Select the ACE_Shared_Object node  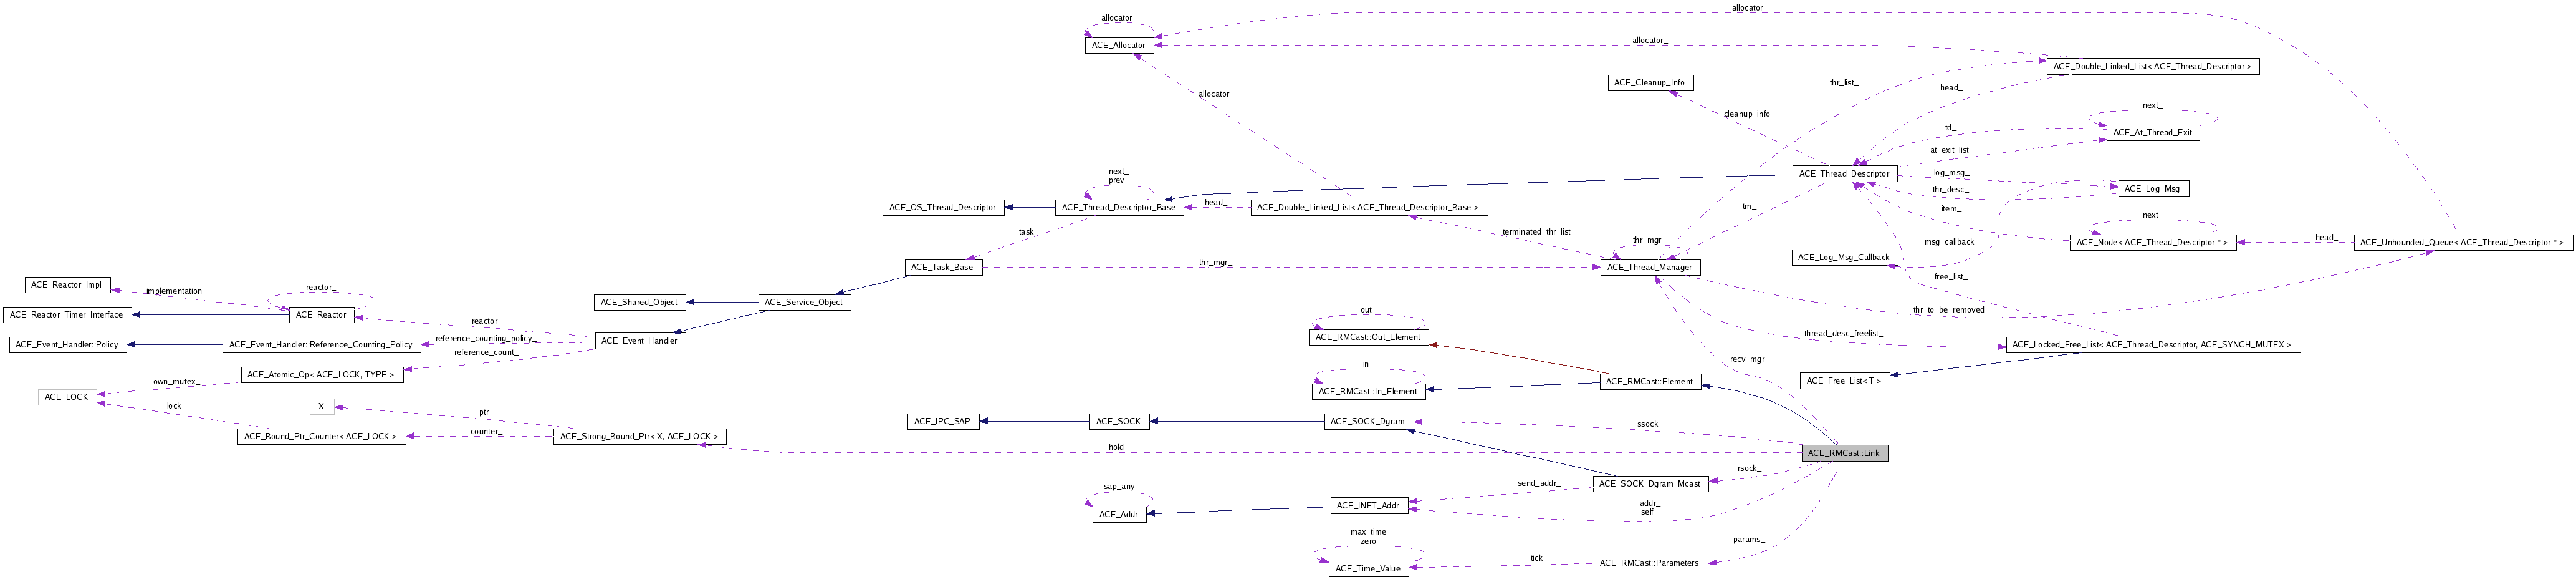pos(639,302)
